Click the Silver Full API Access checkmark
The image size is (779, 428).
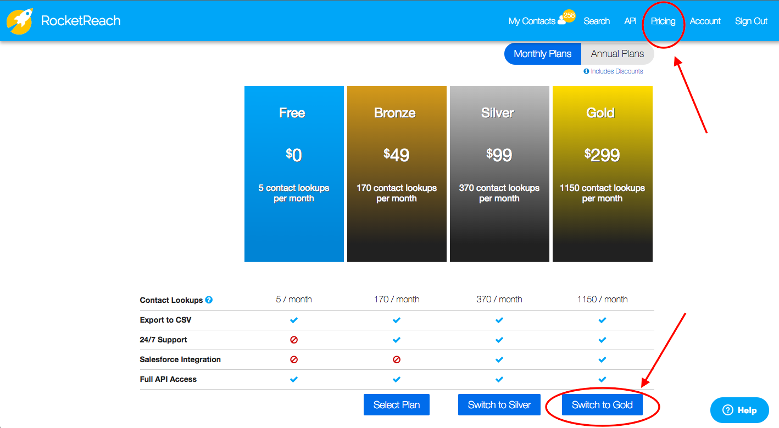499,379
